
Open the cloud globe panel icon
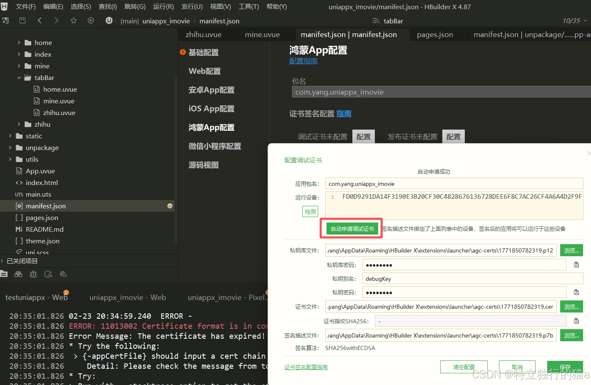coord(63,274)
